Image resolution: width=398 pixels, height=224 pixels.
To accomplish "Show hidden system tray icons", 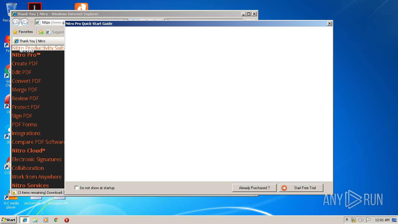I will (x=347, y=220).
